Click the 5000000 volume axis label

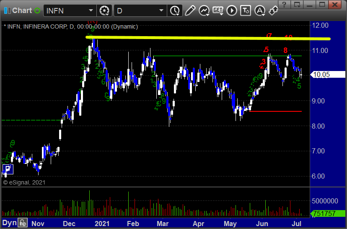(325, 201)
